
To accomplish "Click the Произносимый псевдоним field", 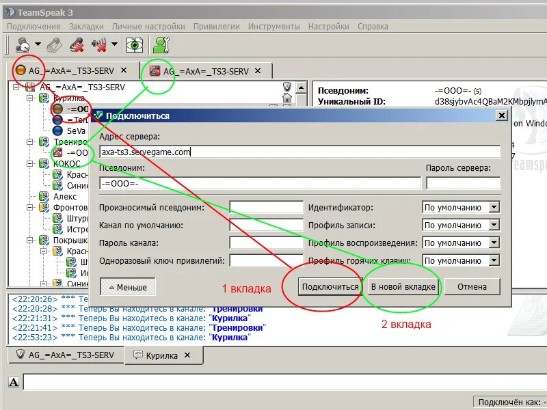I will 266,207.
